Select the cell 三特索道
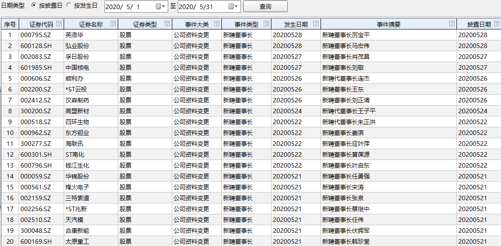 coord(91,198)
